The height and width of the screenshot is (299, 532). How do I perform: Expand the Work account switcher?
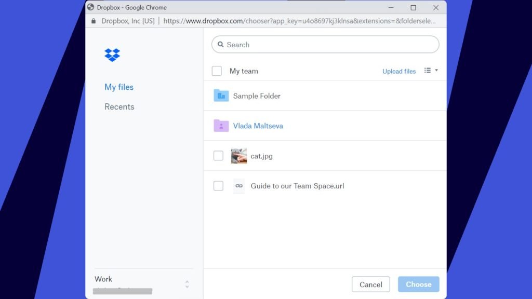(187, 284)
